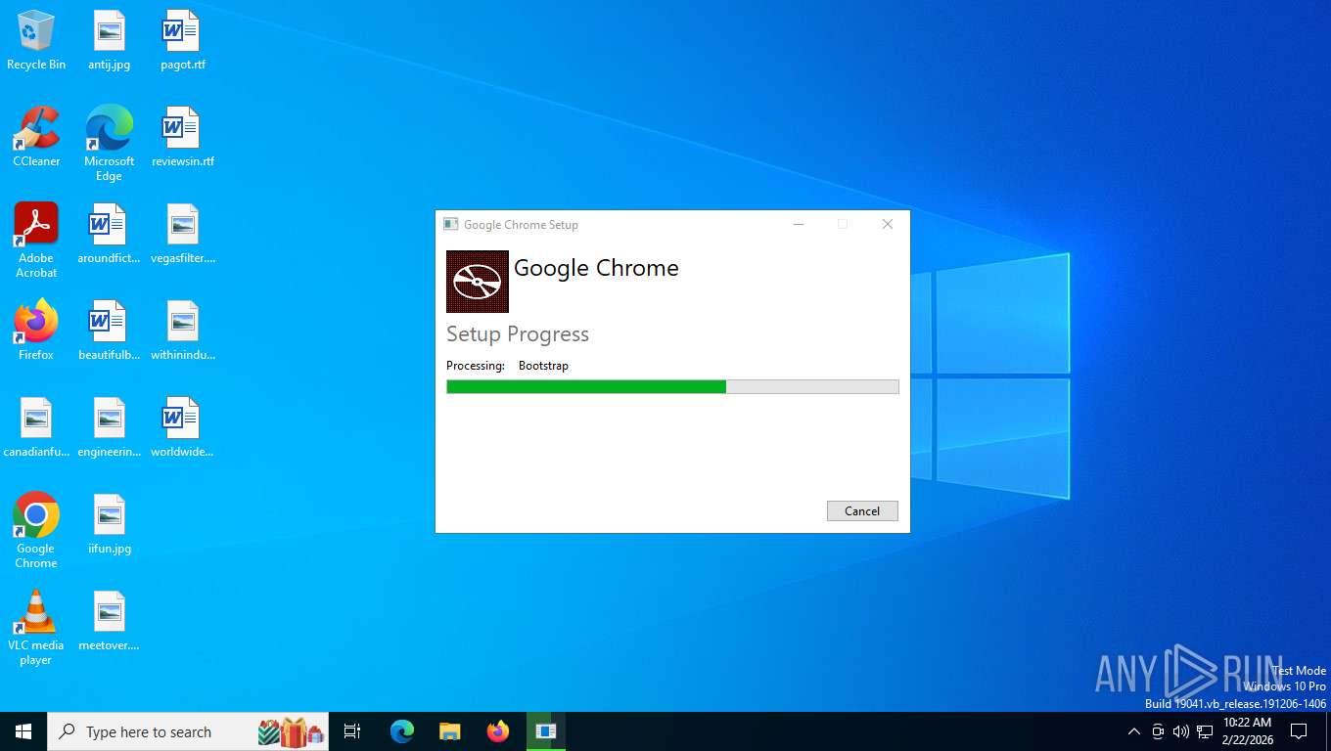
Task: Open the Windows Start menu
Action: click(23, 731)
